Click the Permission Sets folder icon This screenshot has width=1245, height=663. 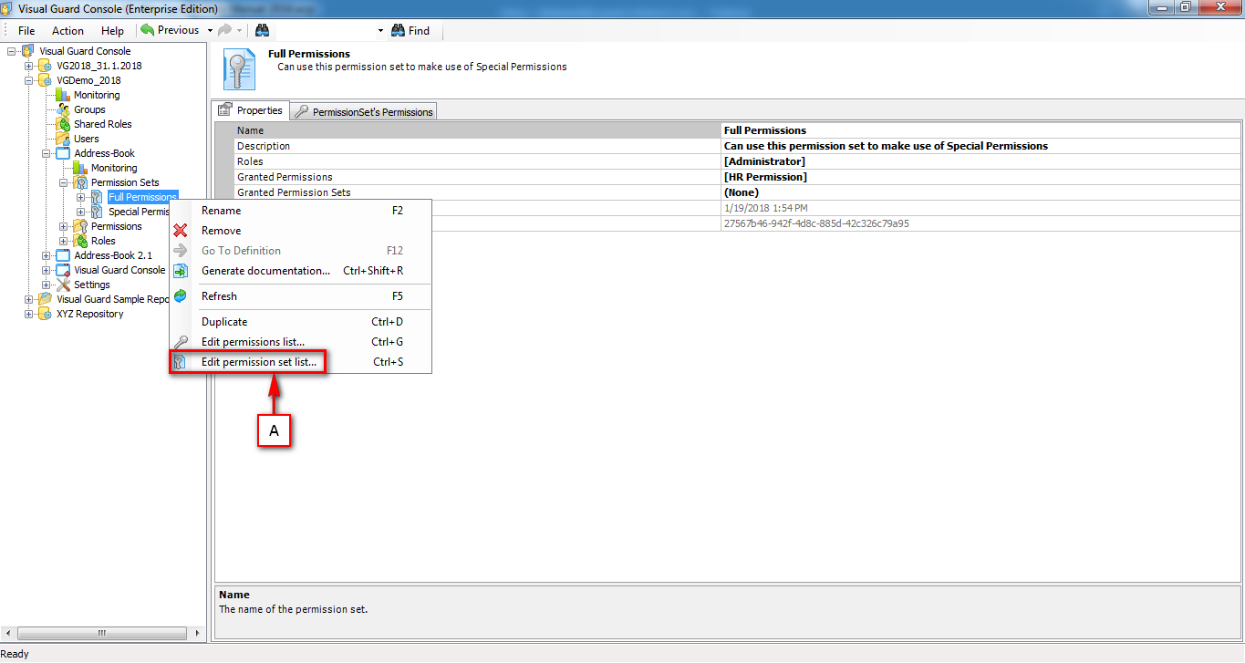point(80,182)
